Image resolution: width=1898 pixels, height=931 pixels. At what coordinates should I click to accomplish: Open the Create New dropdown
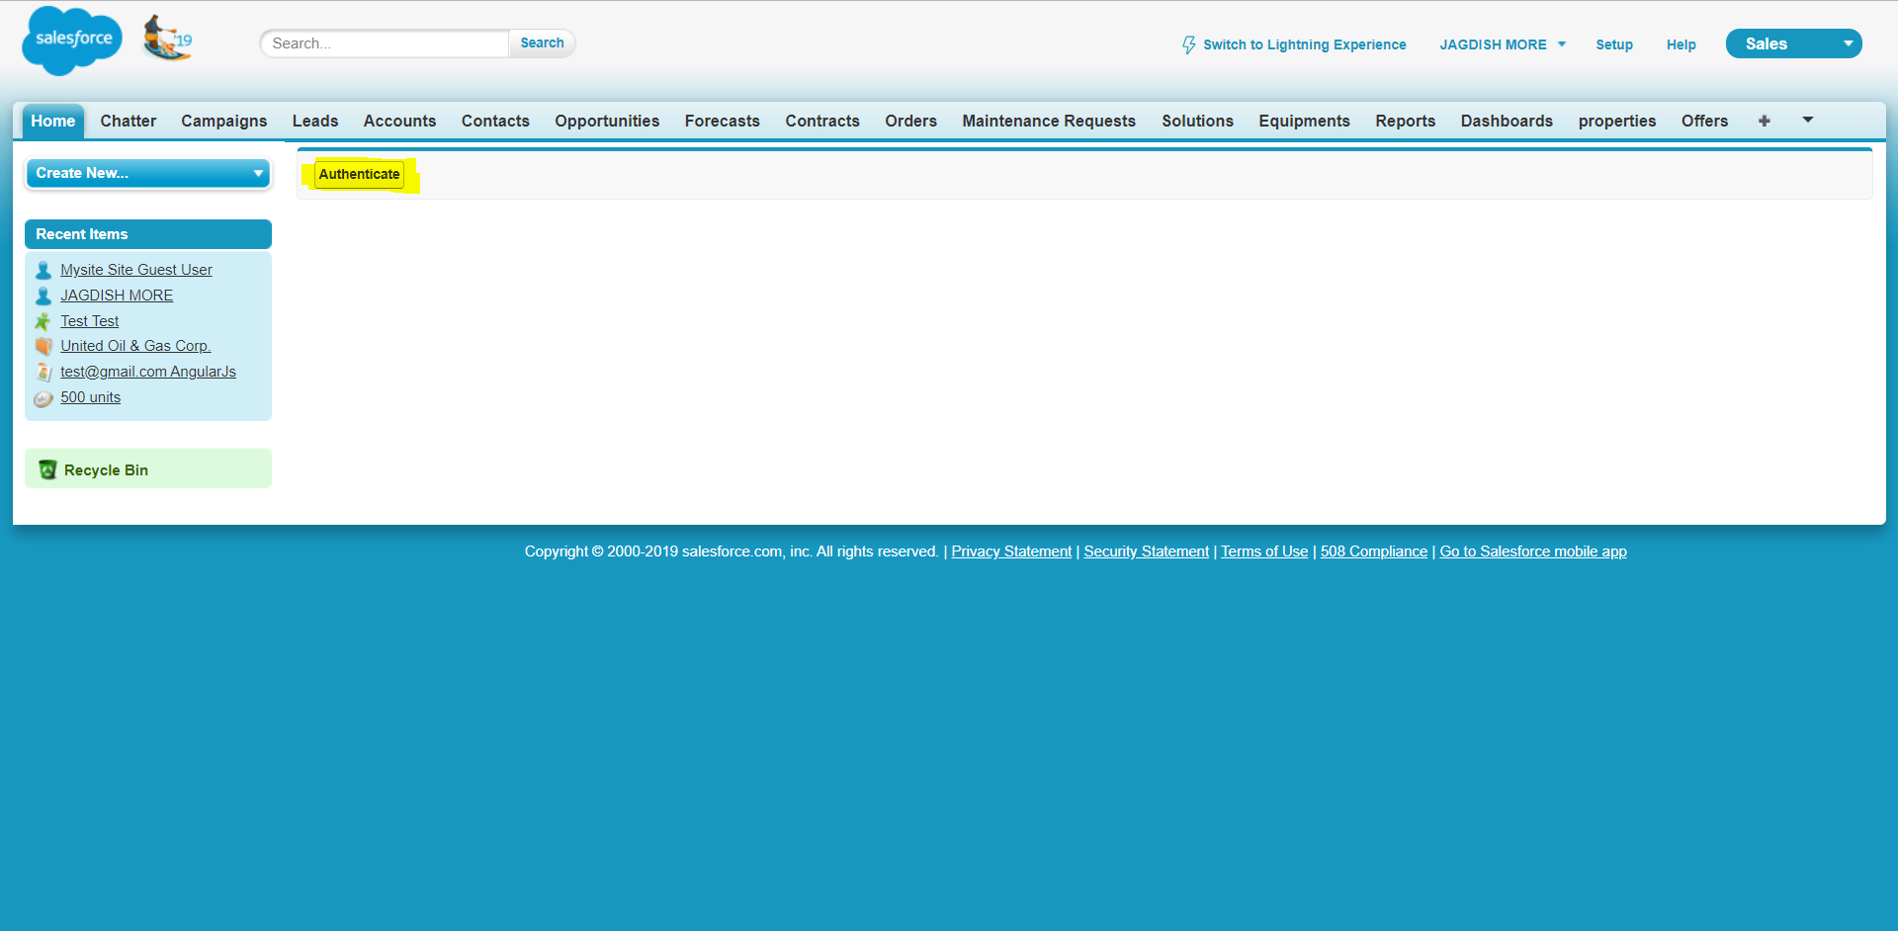coord(148,173)
